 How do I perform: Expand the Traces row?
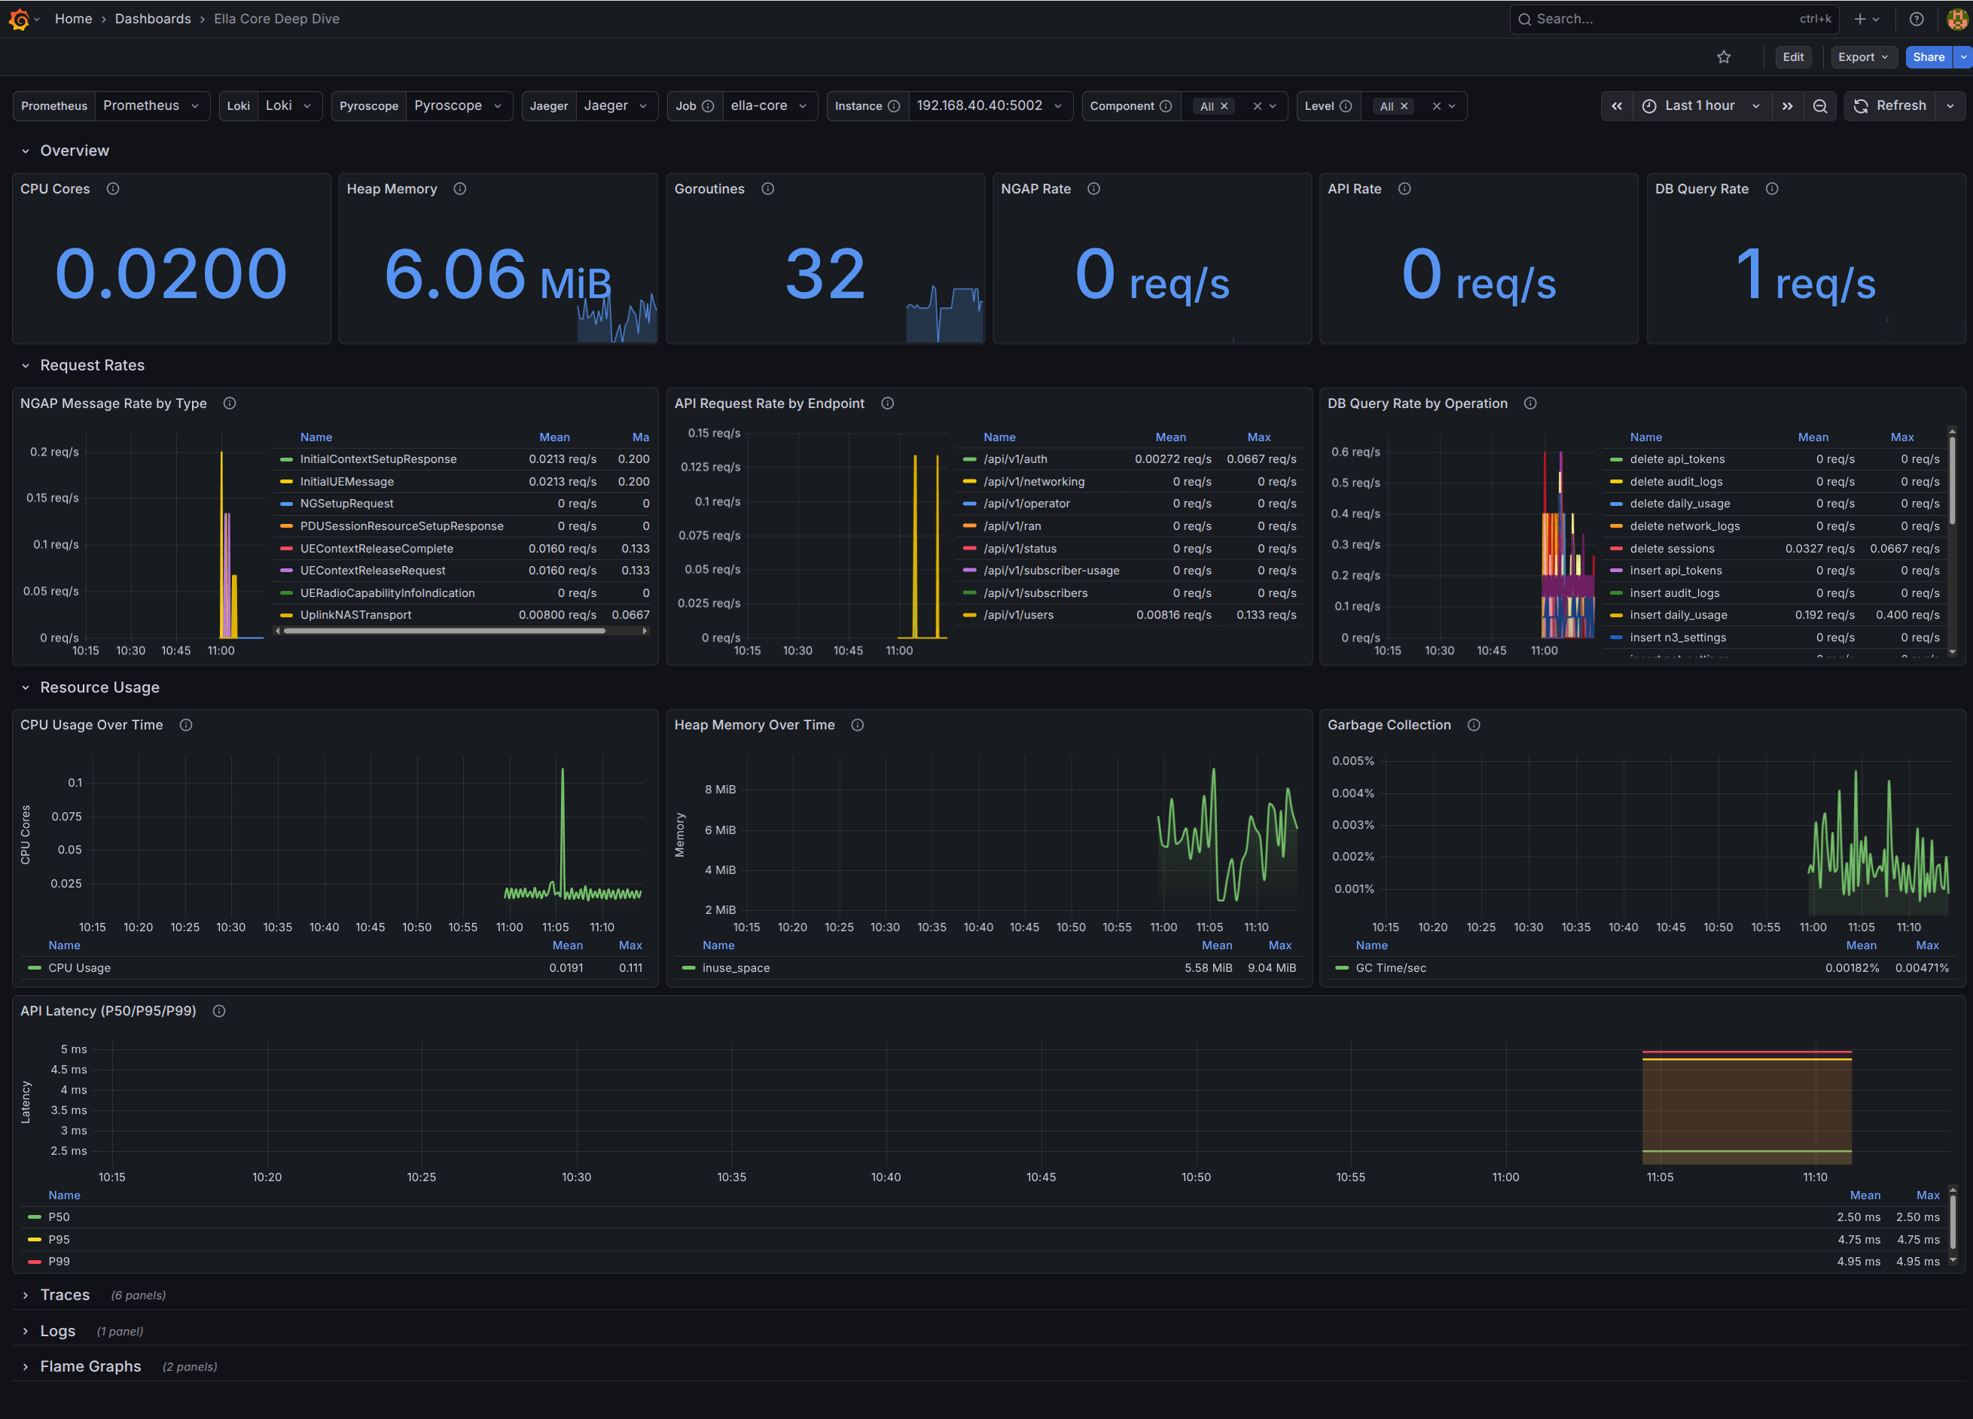coord(64,1295)
